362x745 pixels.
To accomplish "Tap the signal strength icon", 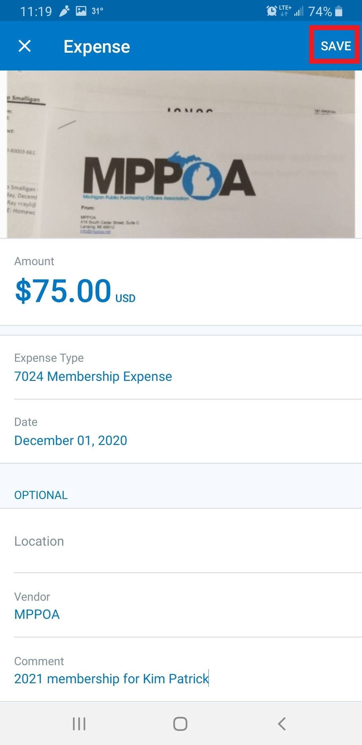I will click(x=299, y=12).
